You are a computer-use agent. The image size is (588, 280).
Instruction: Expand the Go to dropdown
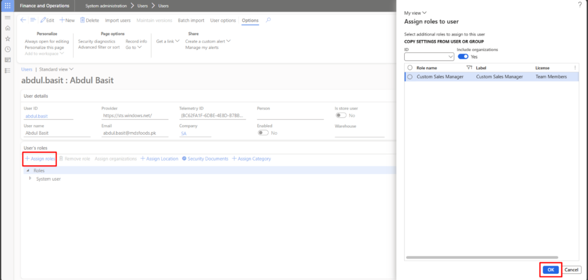click(x=133, y=47)
